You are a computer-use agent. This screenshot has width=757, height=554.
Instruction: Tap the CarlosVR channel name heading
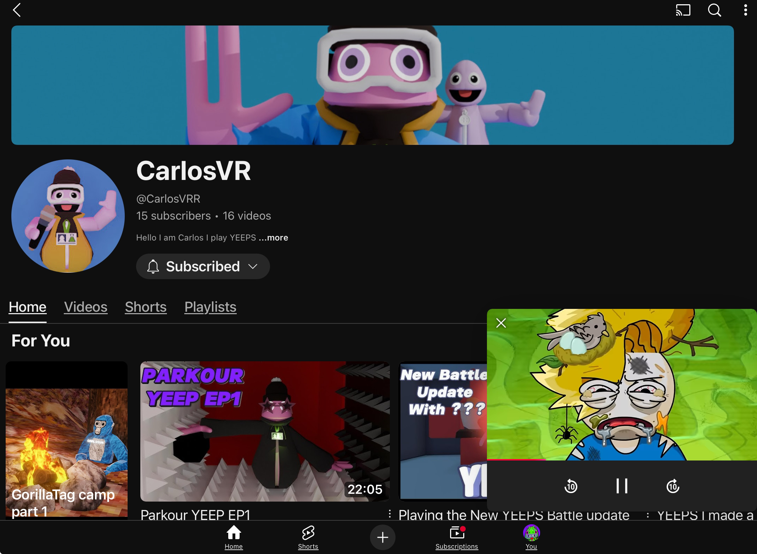tap(194, 171)
